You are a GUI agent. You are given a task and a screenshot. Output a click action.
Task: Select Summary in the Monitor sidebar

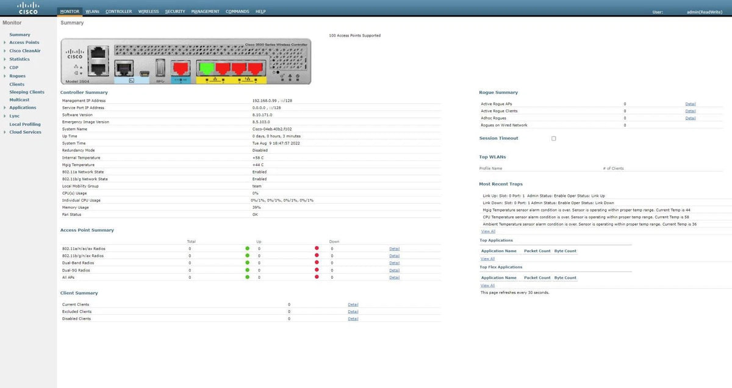(20, 35)
